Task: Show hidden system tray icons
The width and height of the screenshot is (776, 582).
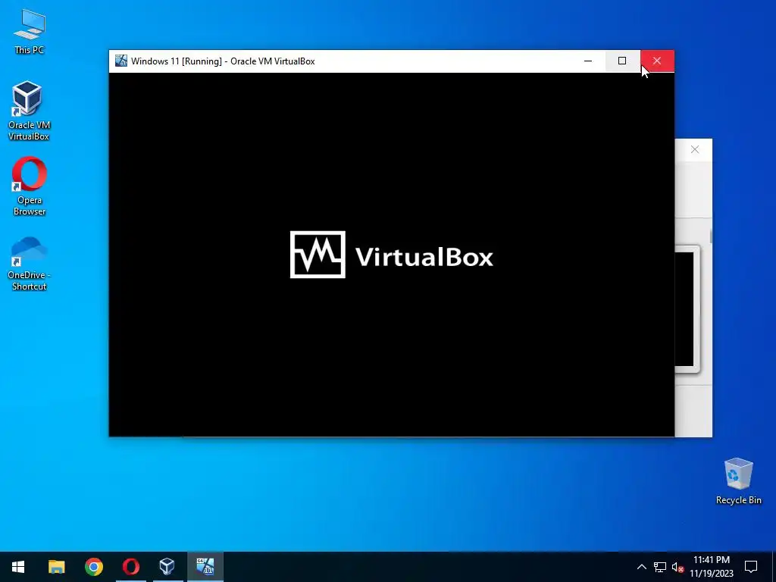Action: (x=641, y=567)
